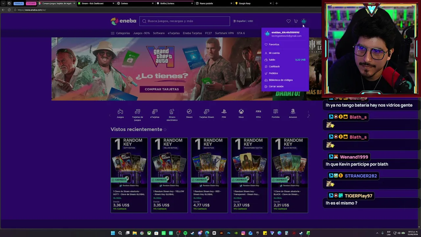Open Cashback in the account menu
421x237 pixels.
[285, 66]
